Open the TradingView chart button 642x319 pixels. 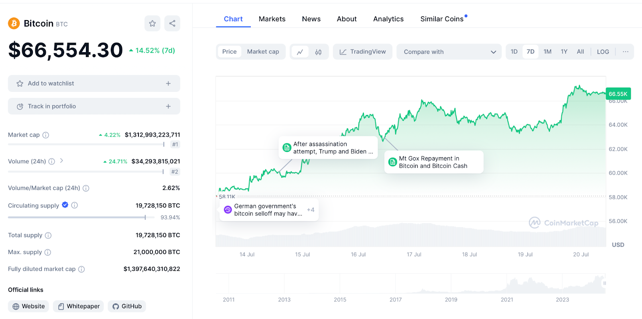click(363, 52)
